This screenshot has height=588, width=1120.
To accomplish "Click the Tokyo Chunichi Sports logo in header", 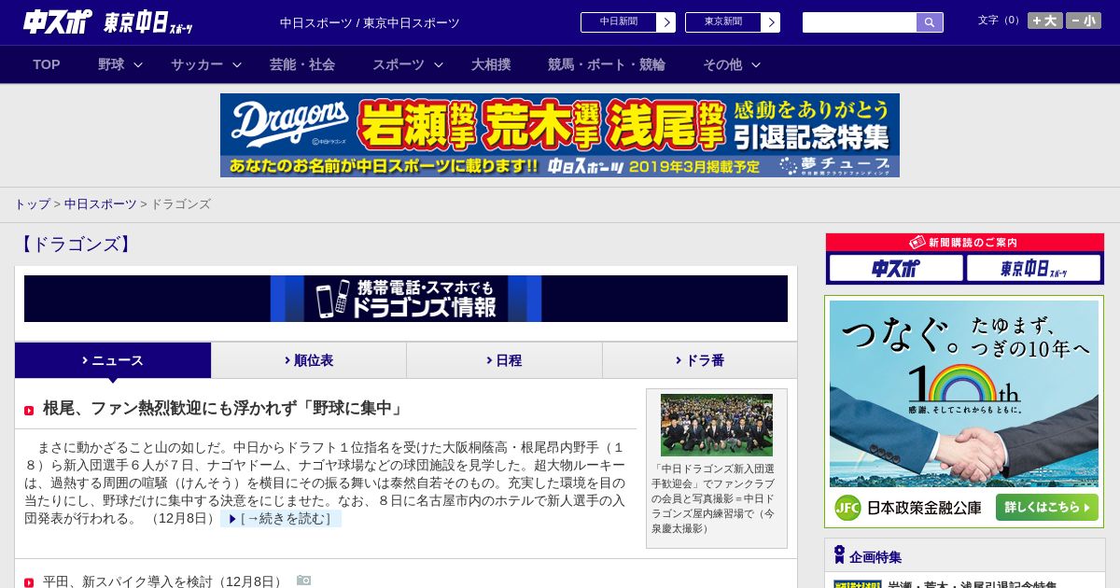I will pyautogui.click(x=148, y=23).
